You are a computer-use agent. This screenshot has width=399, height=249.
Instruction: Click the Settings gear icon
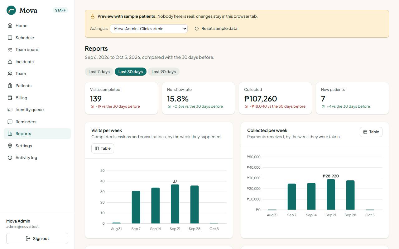pos(10,146)
